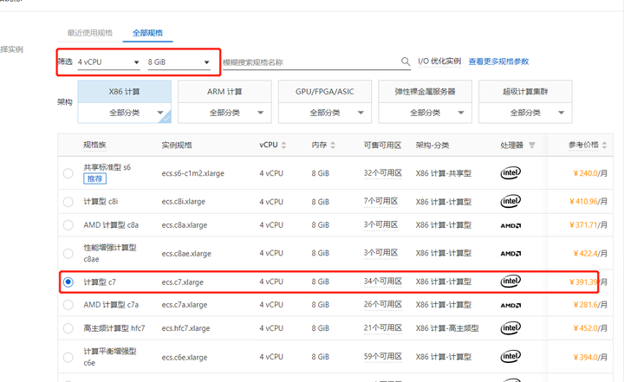
Task: Select AMD 计算型 c7a radio button
Action: [x=68, y=305]
